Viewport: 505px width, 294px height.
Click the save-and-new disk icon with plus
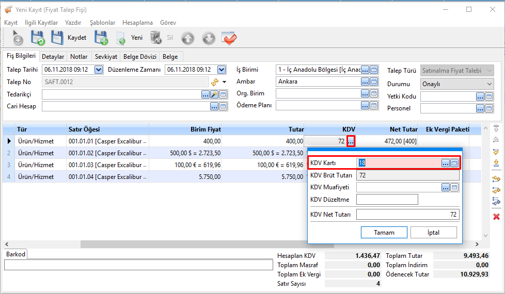click(101, 38)
